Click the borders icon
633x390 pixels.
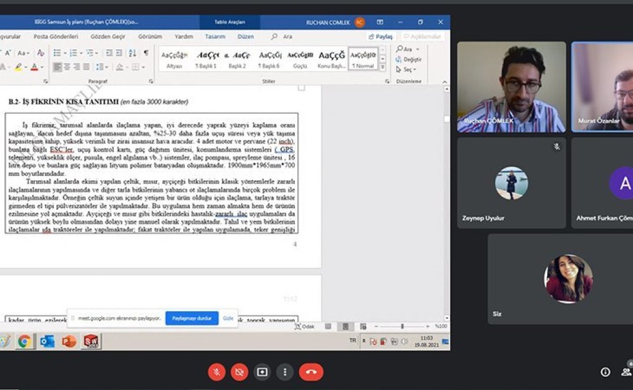click(x=135, y=67)
